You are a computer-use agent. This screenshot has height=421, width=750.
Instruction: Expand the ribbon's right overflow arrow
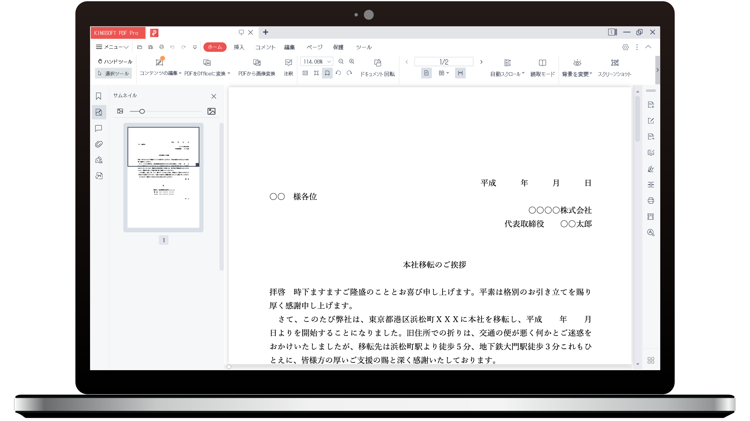[657, 70]
